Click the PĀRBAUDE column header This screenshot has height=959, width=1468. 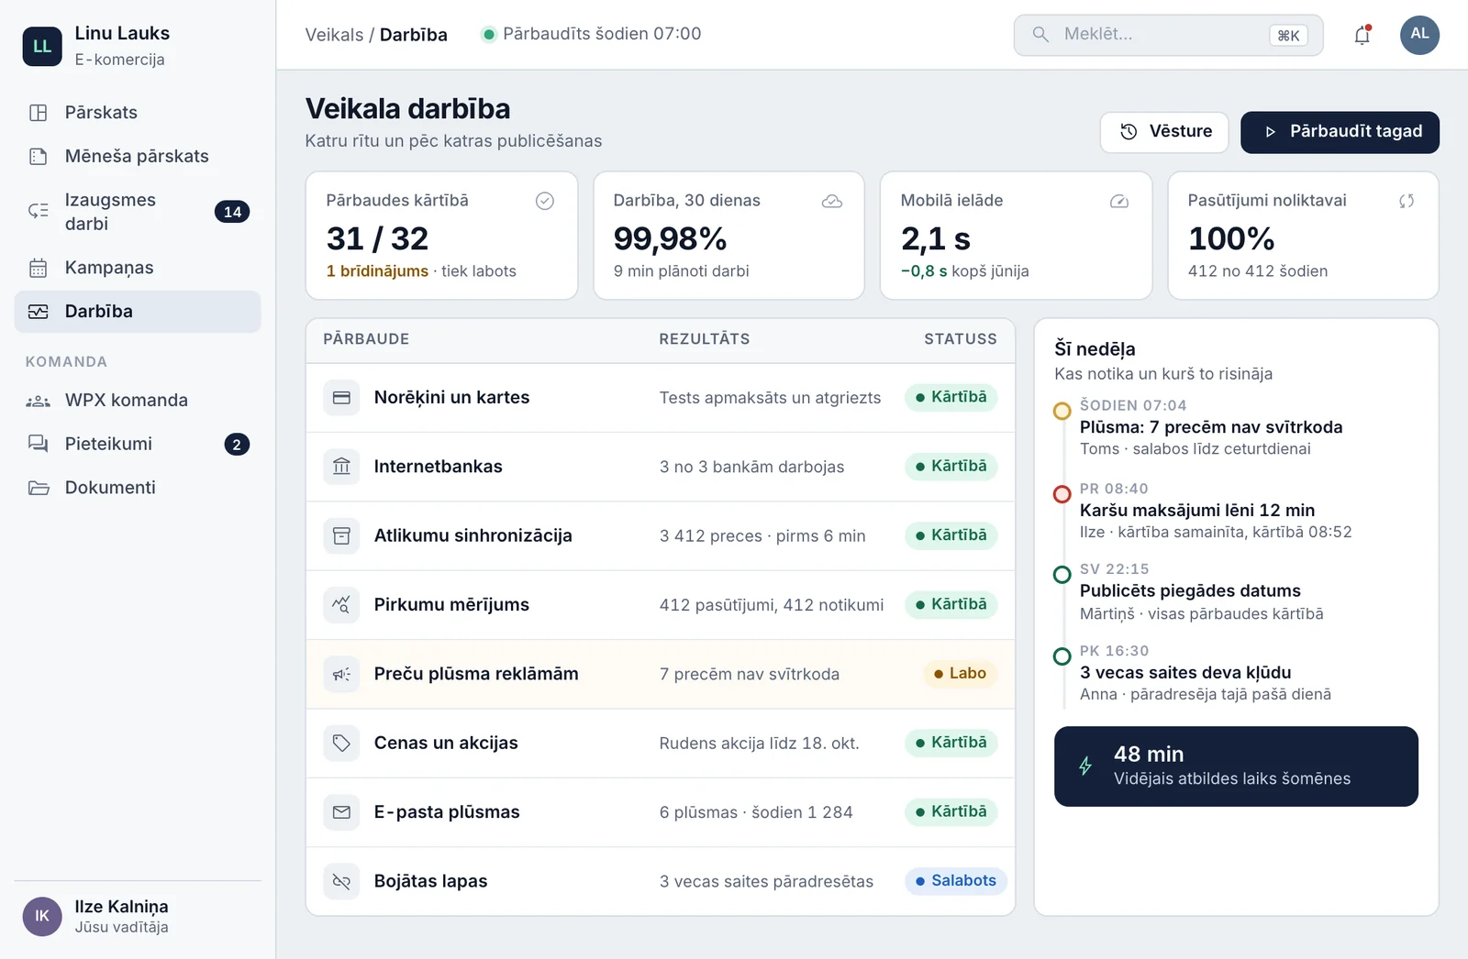[x=366, y=339]
